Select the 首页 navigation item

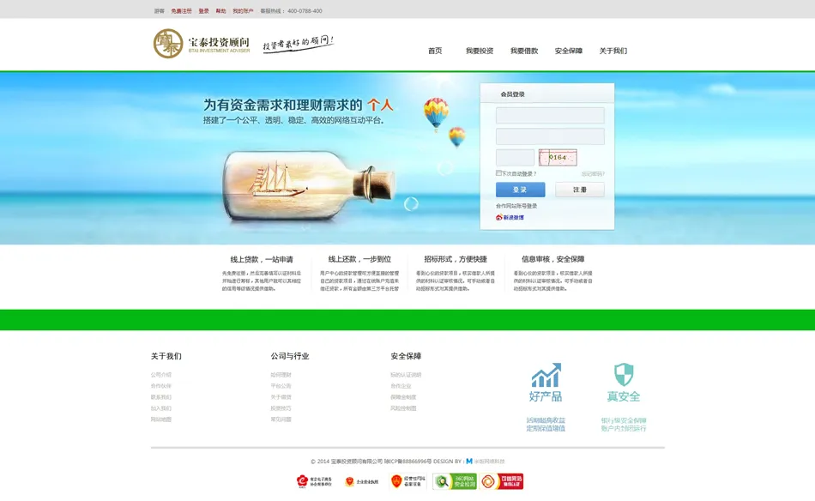tap(435, 50)
